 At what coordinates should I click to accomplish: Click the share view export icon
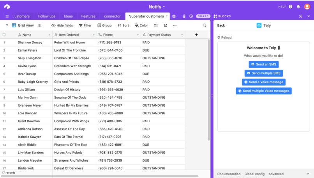166,25
